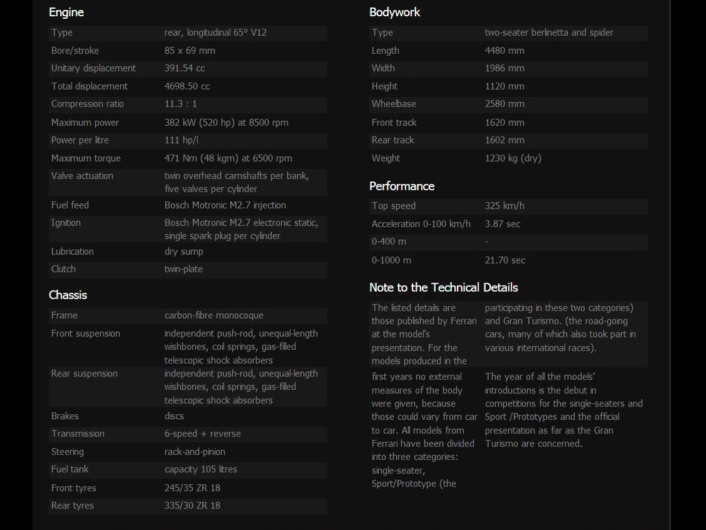The image size is (706, 530).
Task: Click the Compression ratio label
Action: [x=88, y=104]
